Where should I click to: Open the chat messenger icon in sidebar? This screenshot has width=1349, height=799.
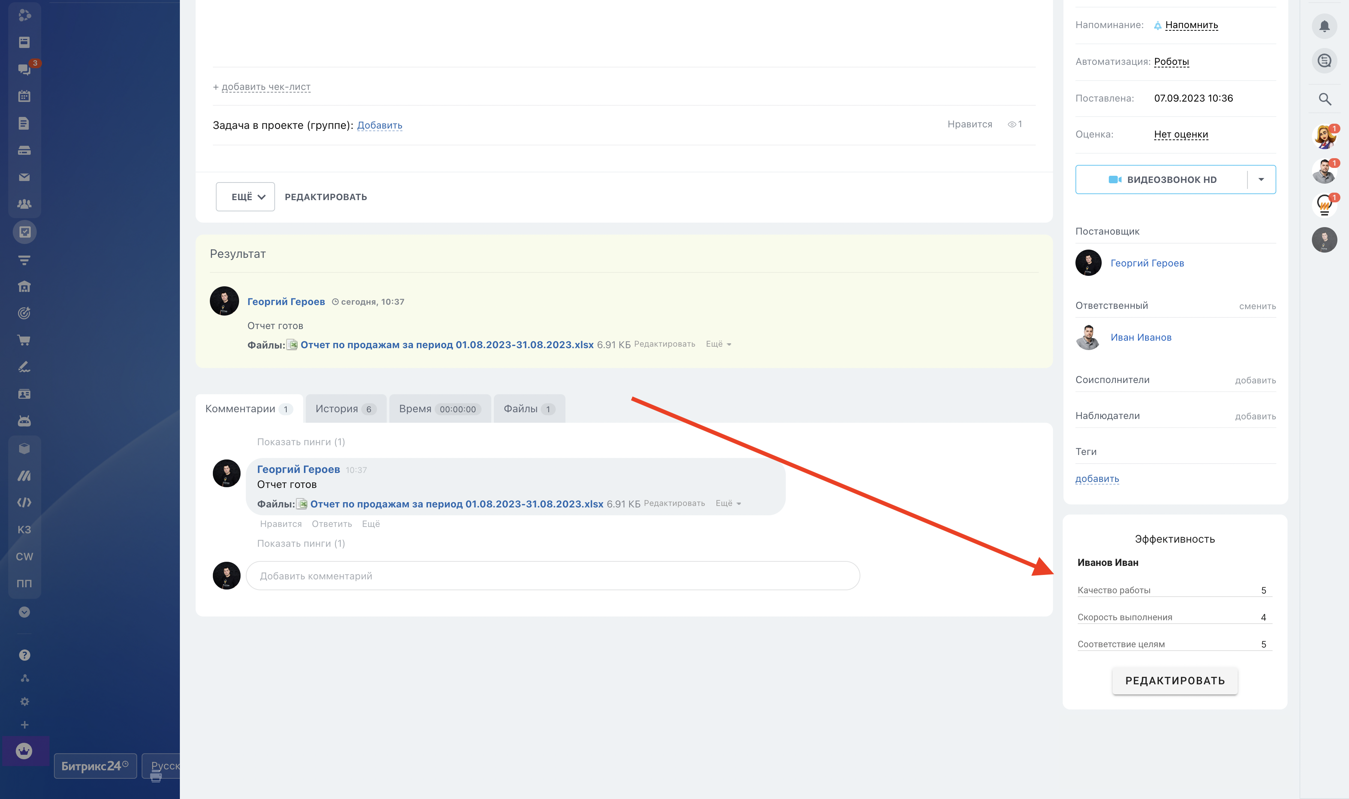coord(24,69)
